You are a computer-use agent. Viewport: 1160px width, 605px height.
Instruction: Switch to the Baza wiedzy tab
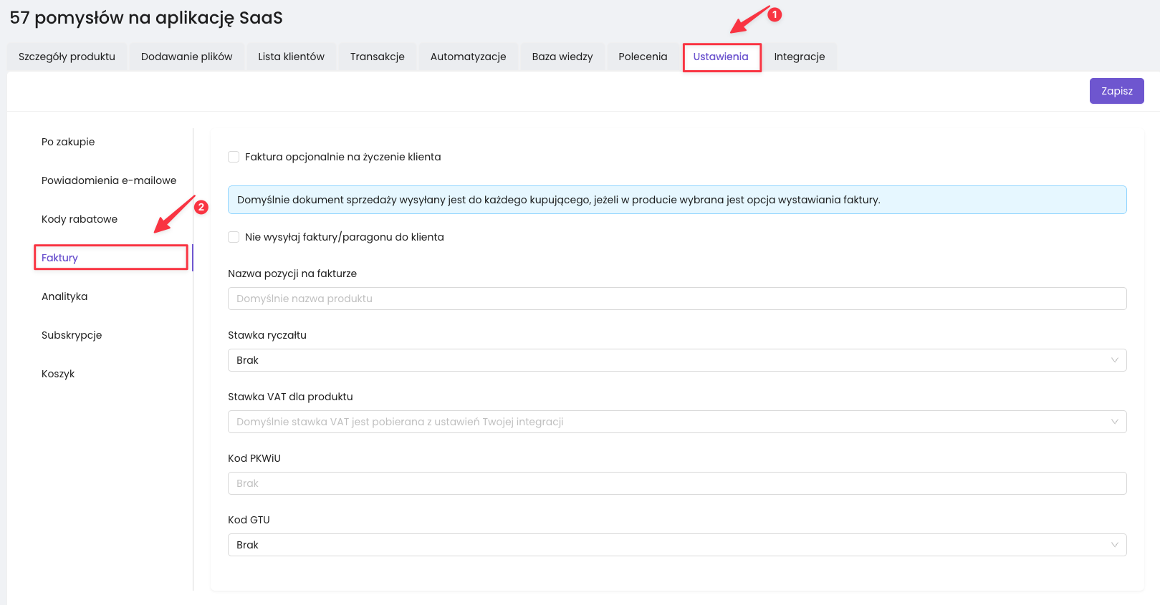562,57
